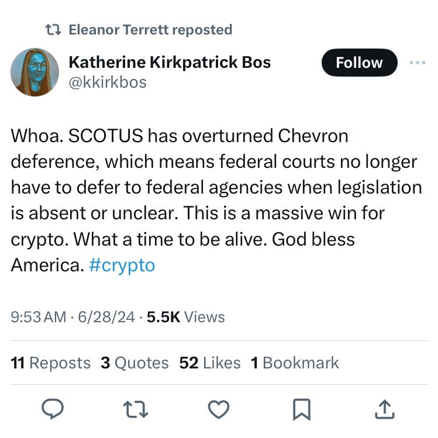Click small repost icon beside Eleanor Terrett

54,30
